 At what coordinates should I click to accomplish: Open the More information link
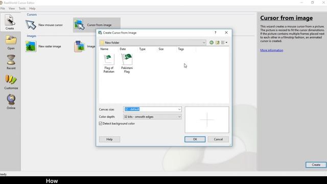point(271,50)
